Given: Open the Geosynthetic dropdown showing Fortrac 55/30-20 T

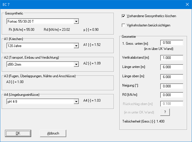Looking at the screenshot, I should (43, 21).
